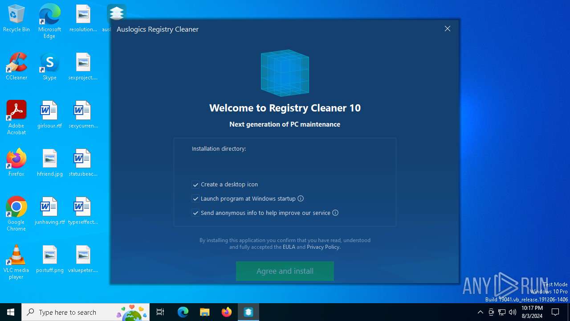This screenshot has width=570, height=321.
Task: Click the Registry Cleaner cube logo
Action: [285, 73]
